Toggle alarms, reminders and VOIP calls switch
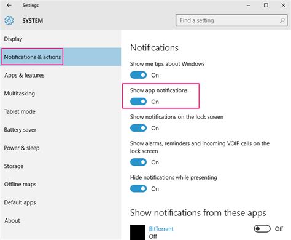Screen dimensions: 291x240 tap(139, 162)
